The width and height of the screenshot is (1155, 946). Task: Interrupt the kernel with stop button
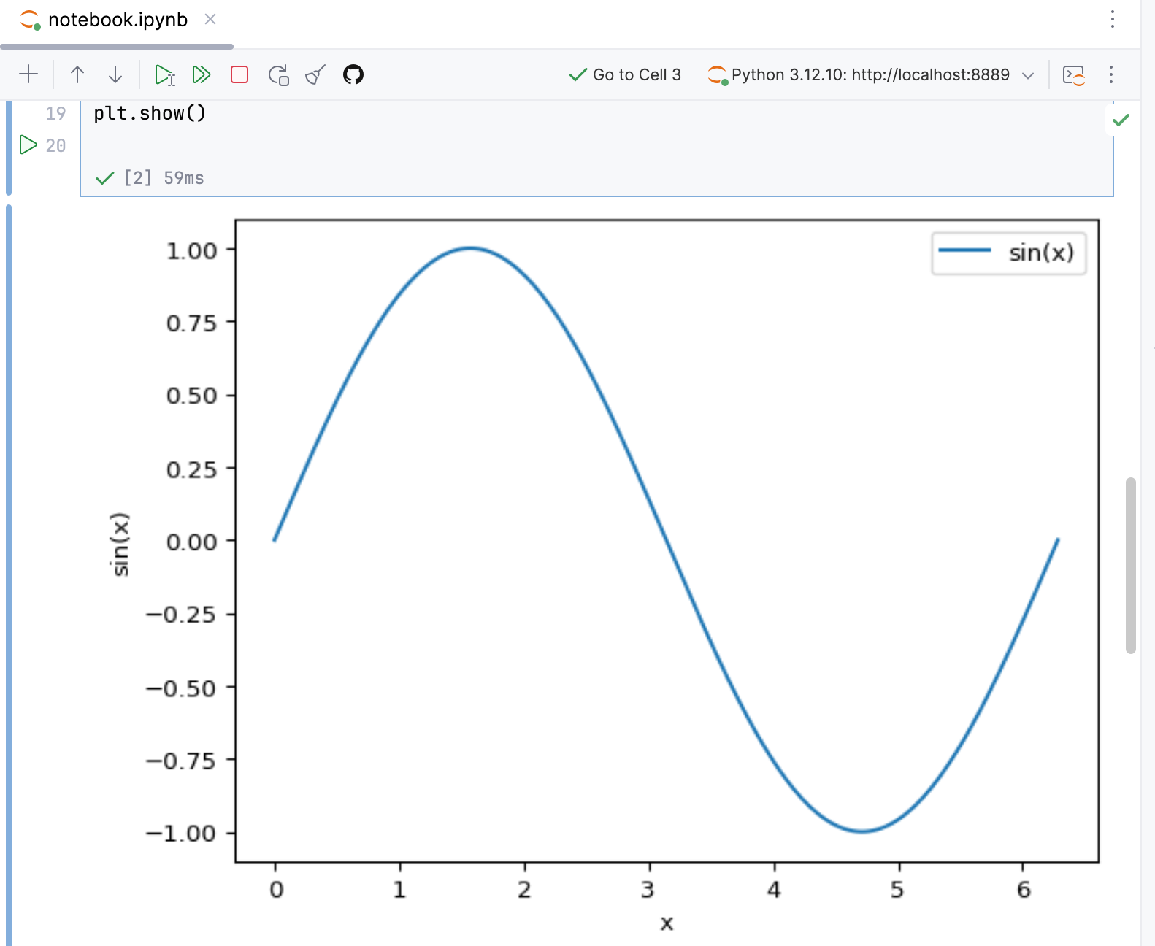pos(239,74)
